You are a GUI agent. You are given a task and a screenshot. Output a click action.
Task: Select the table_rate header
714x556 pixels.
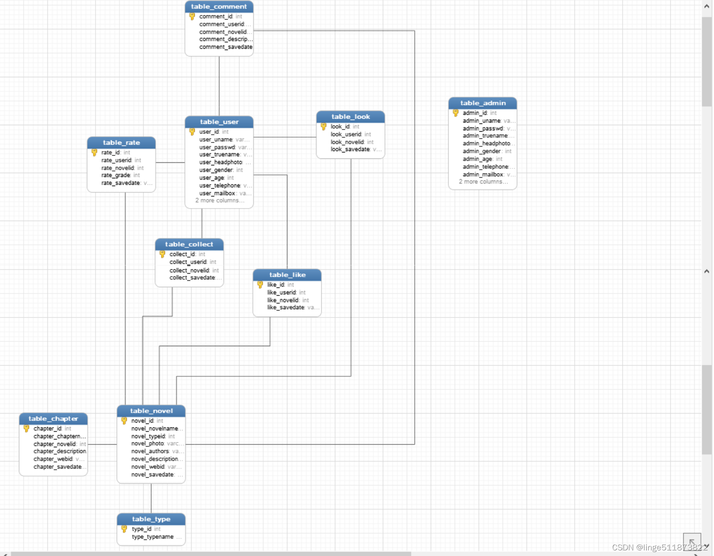point(121,142)
